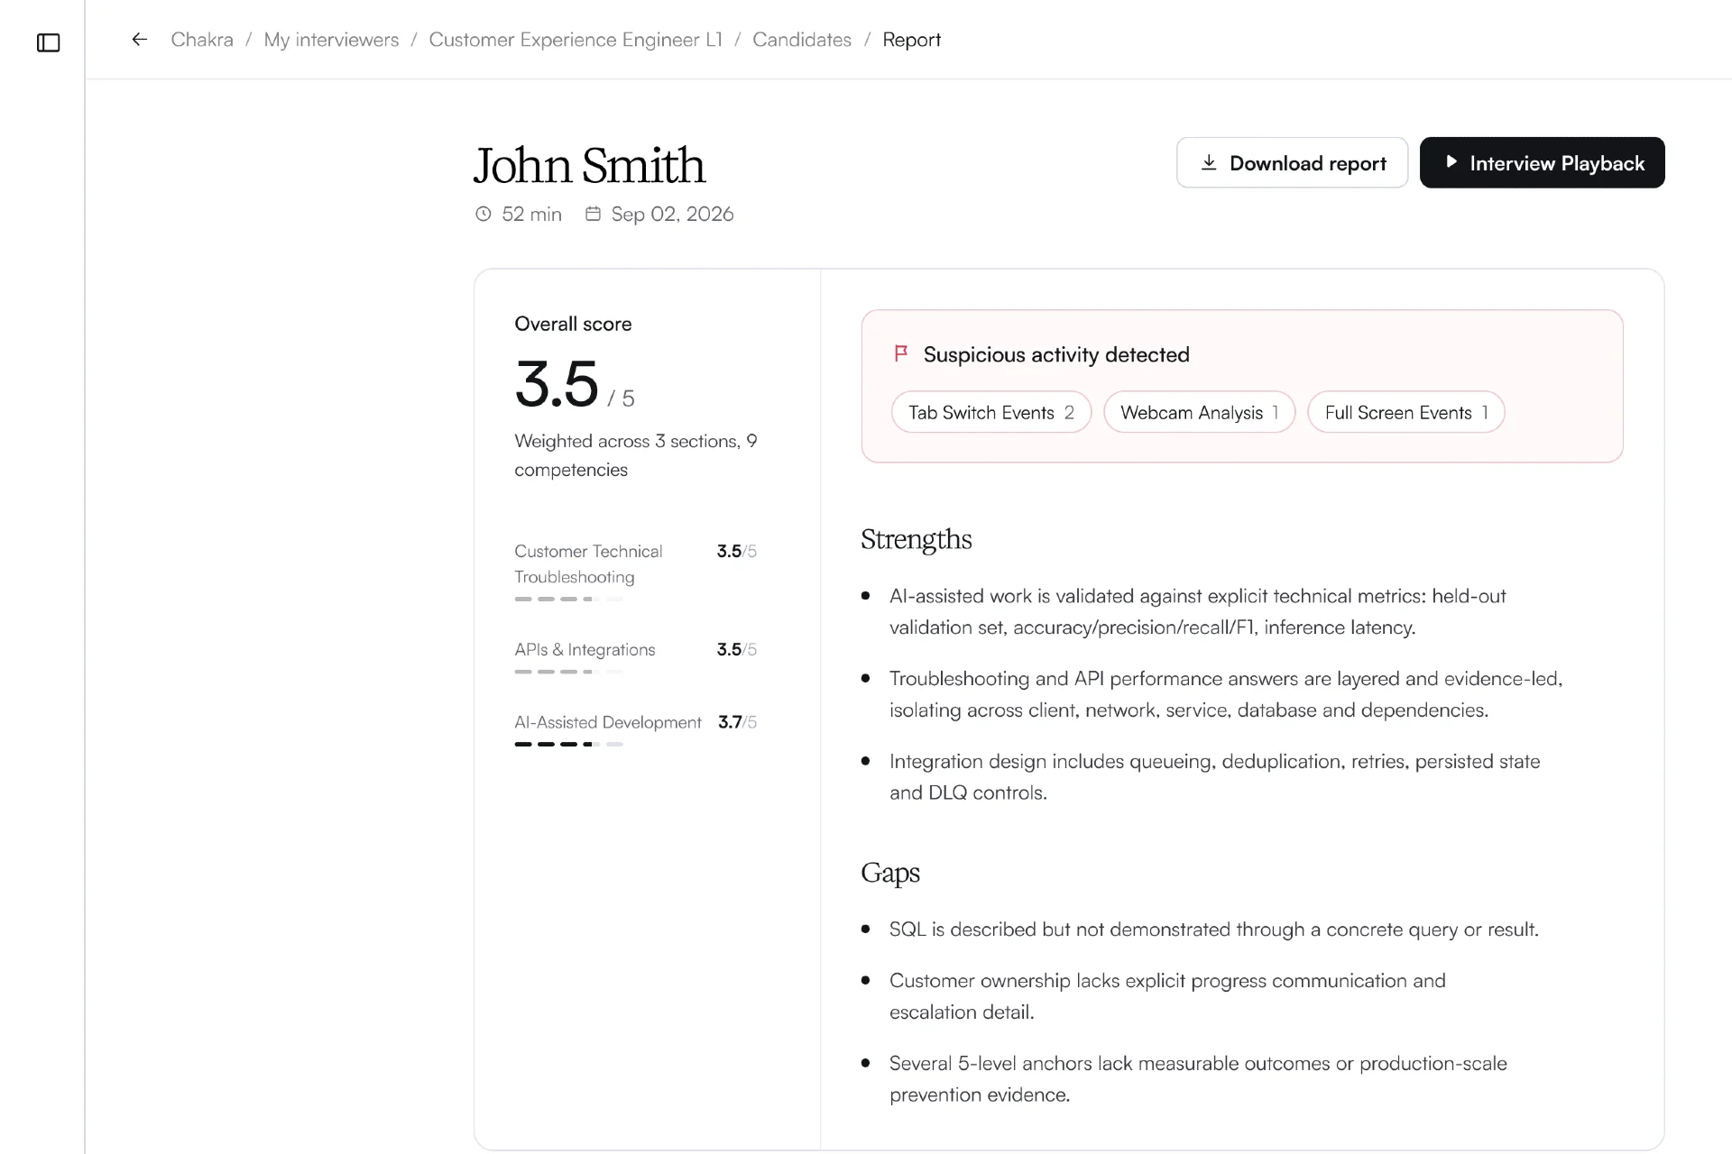Select the Report breadcrumb item

911,40
